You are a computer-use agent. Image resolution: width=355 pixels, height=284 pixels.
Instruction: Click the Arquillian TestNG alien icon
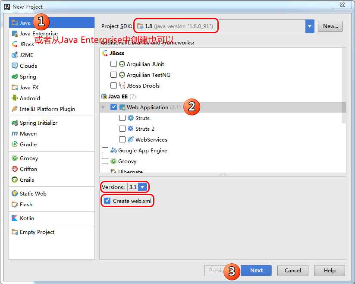point(122,75)
